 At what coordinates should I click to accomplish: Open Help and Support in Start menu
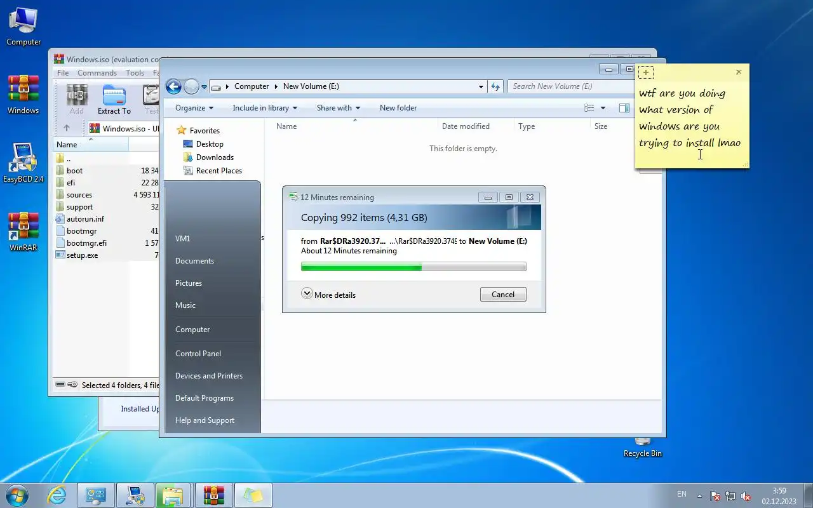point(205,420)
